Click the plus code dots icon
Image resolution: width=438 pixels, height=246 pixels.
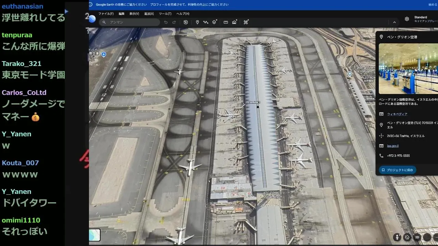381,136
